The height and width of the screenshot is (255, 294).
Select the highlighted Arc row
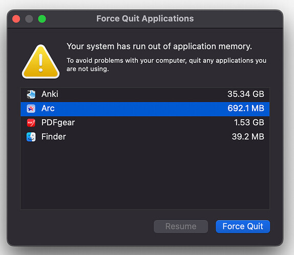pyautogui.click(x=145, y=109)
